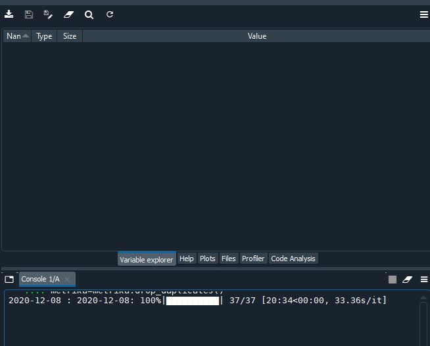
Task: Click the 37/37 progress text in console
Action: (242, 301)
